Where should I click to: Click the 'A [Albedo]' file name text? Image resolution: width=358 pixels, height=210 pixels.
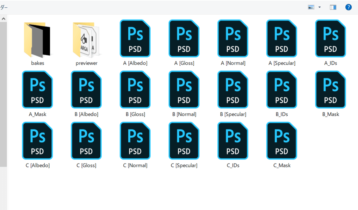tap(135, 63)
